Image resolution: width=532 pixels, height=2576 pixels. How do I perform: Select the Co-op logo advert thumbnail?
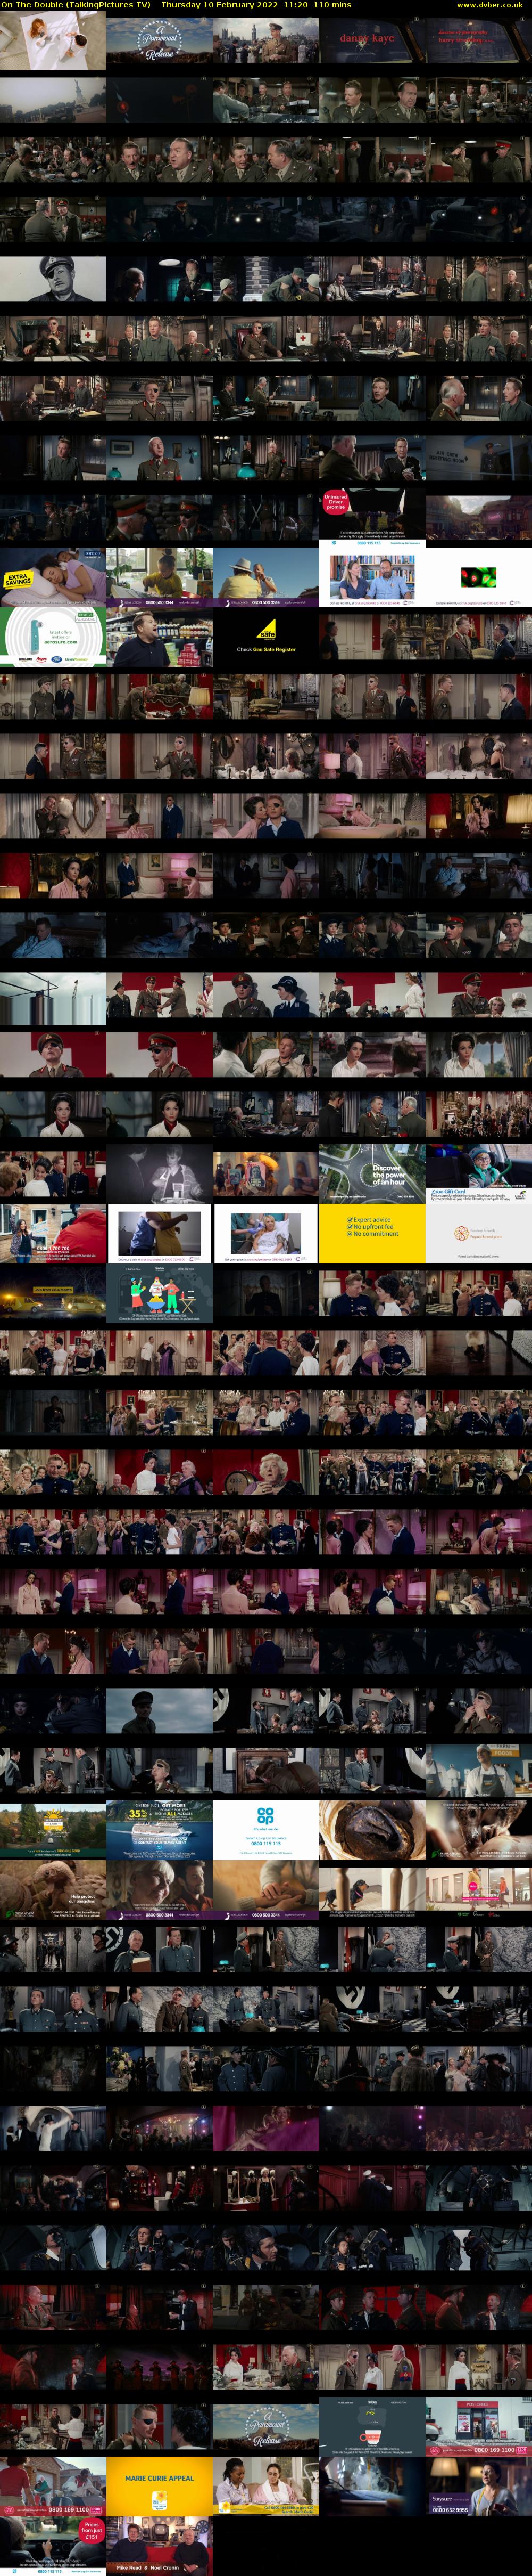click(265, 1829)
